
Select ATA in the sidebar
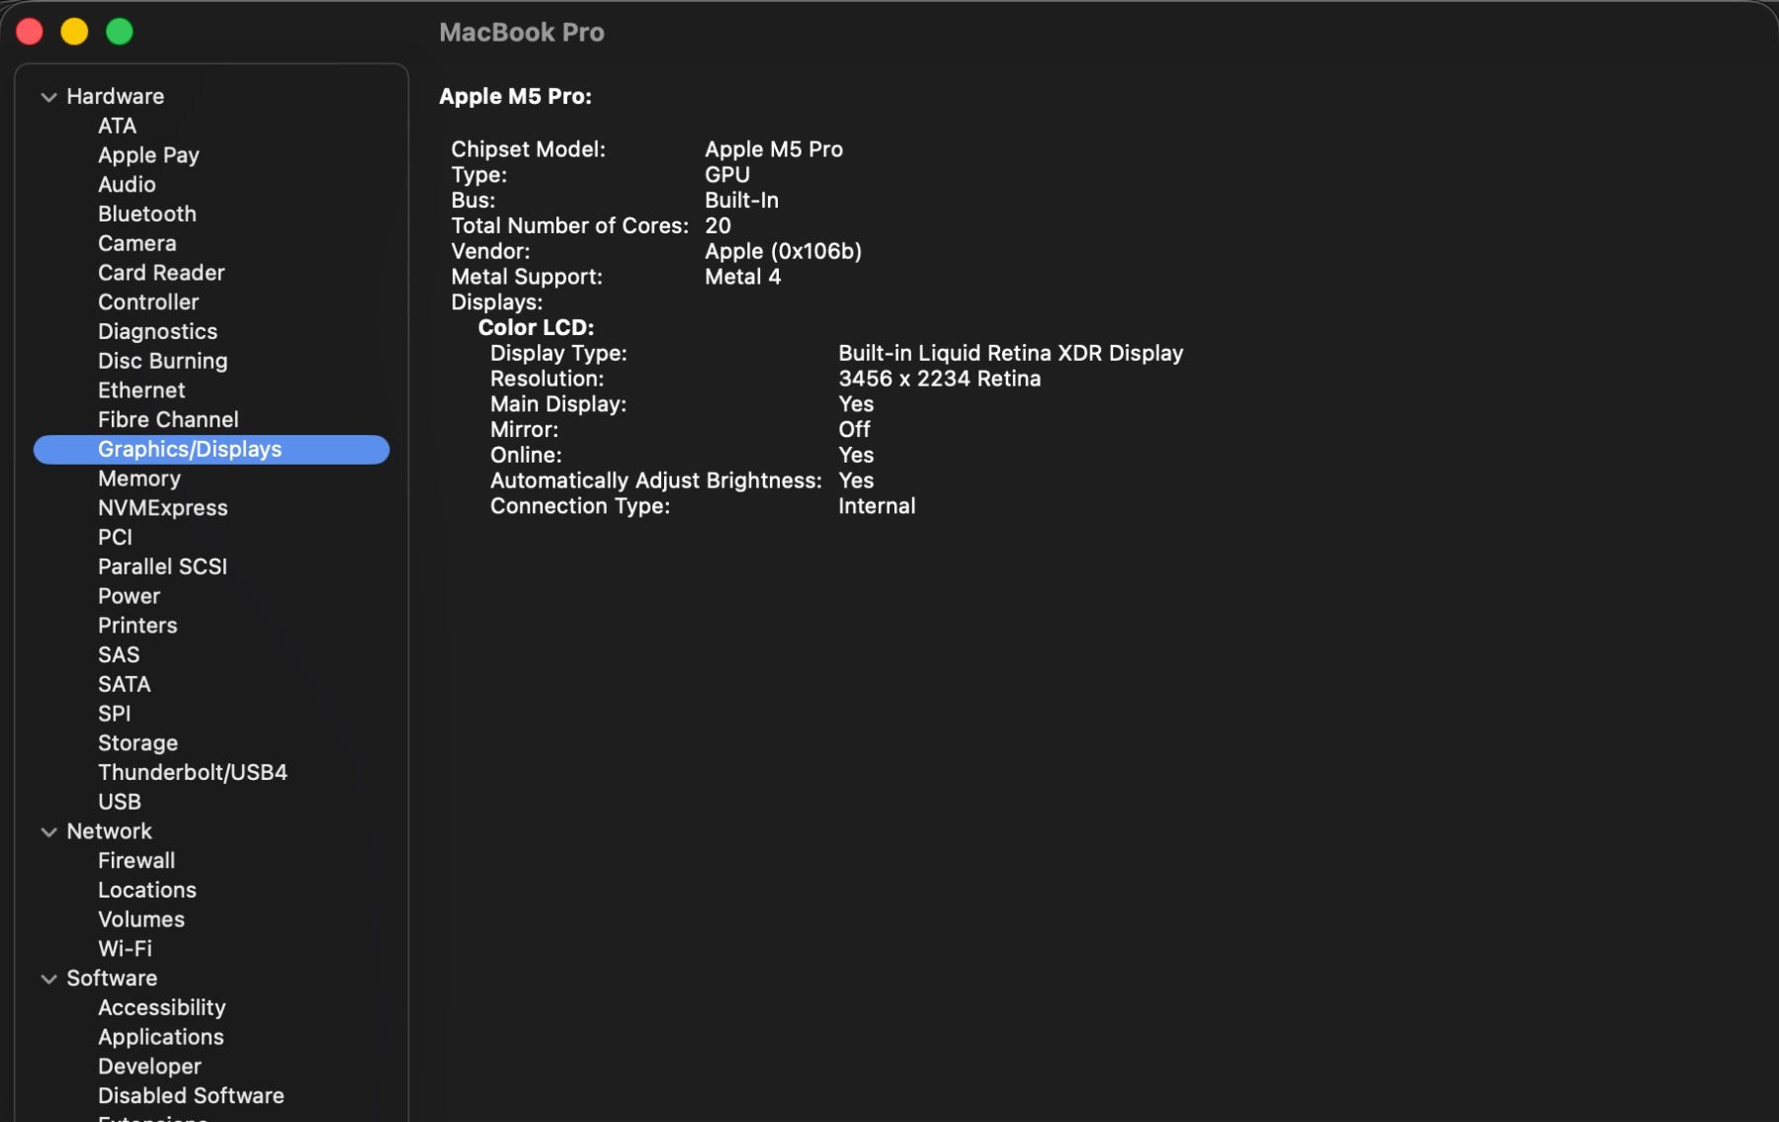pos(117,126)
